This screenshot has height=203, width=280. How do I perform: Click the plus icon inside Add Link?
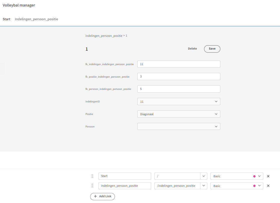[96, 196]
